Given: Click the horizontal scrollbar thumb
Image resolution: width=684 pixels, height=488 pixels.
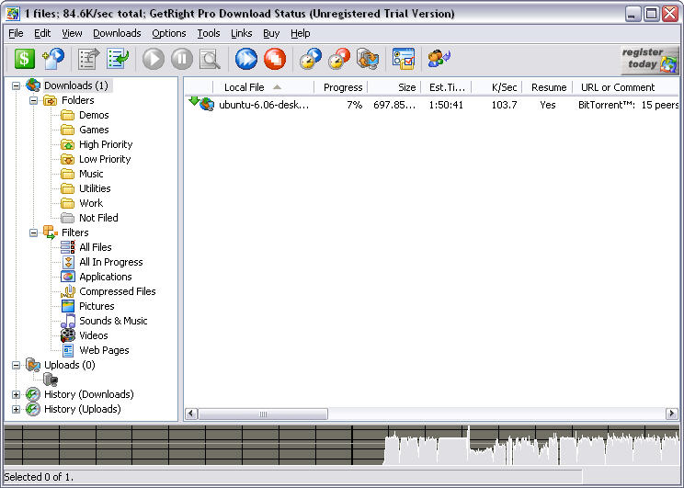Looking at the screenshot, I should pyautogui.click(x=263, y=414).
